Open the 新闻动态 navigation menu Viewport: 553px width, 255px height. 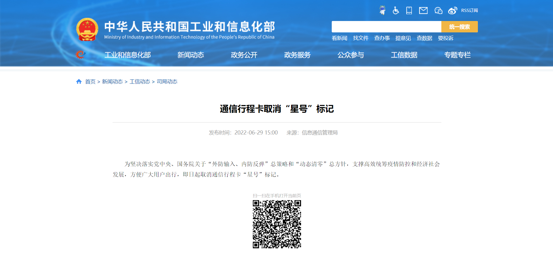tap(191, 55)
